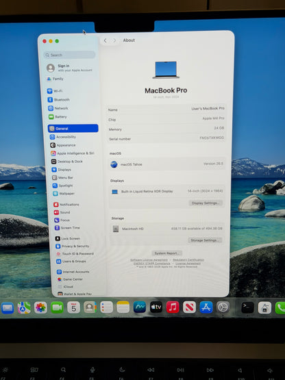This screenshot has width=285, height=380.
Task: Open Family settings in sidebar
Action: click(55, 79)
